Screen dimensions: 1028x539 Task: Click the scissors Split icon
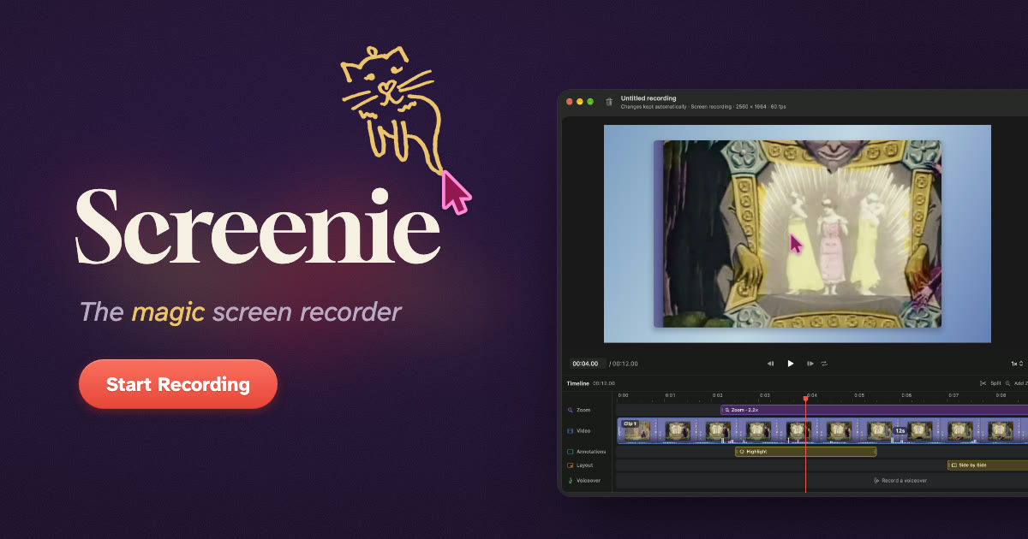coord(983,383)
